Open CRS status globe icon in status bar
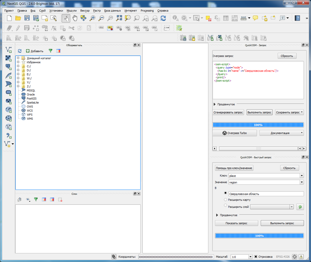This screenshot has width=311, height=262. tap(295, 257)
